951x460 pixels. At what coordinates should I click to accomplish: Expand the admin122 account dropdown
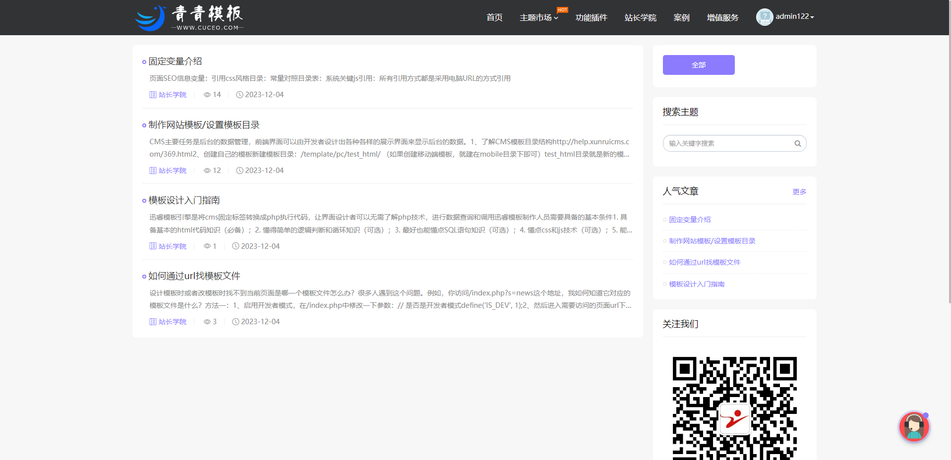point(793,16)
